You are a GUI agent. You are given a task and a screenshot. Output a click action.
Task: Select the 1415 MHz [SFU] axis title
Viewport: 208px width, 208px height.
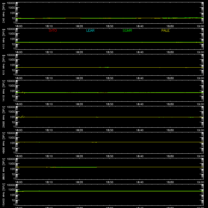click(3, 91)
